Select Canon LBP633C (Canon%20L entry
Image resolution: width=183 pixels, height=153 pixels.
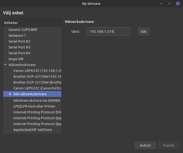click(x=37, y=88)
